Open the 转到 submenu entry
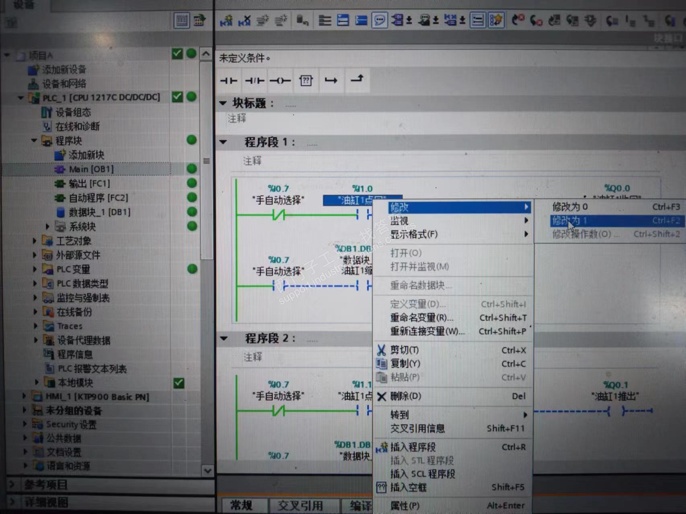The image size is (686, 514). 453,414
